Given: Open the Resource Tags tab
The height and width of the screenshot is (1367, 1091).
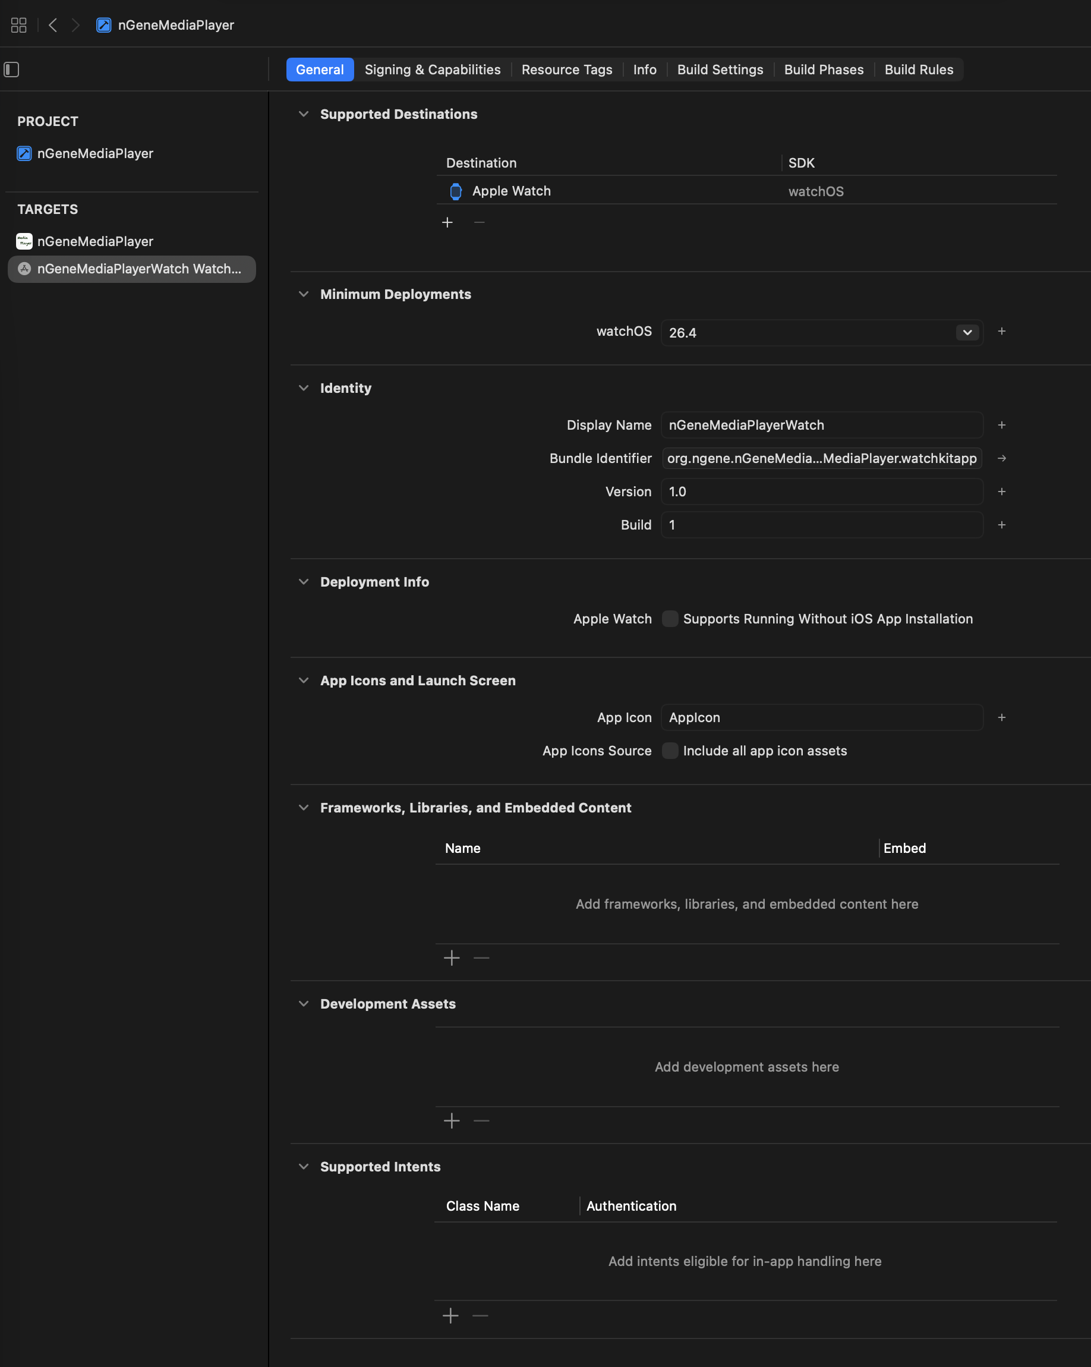Looking at the screenshot, I should (x=567, y=70).
